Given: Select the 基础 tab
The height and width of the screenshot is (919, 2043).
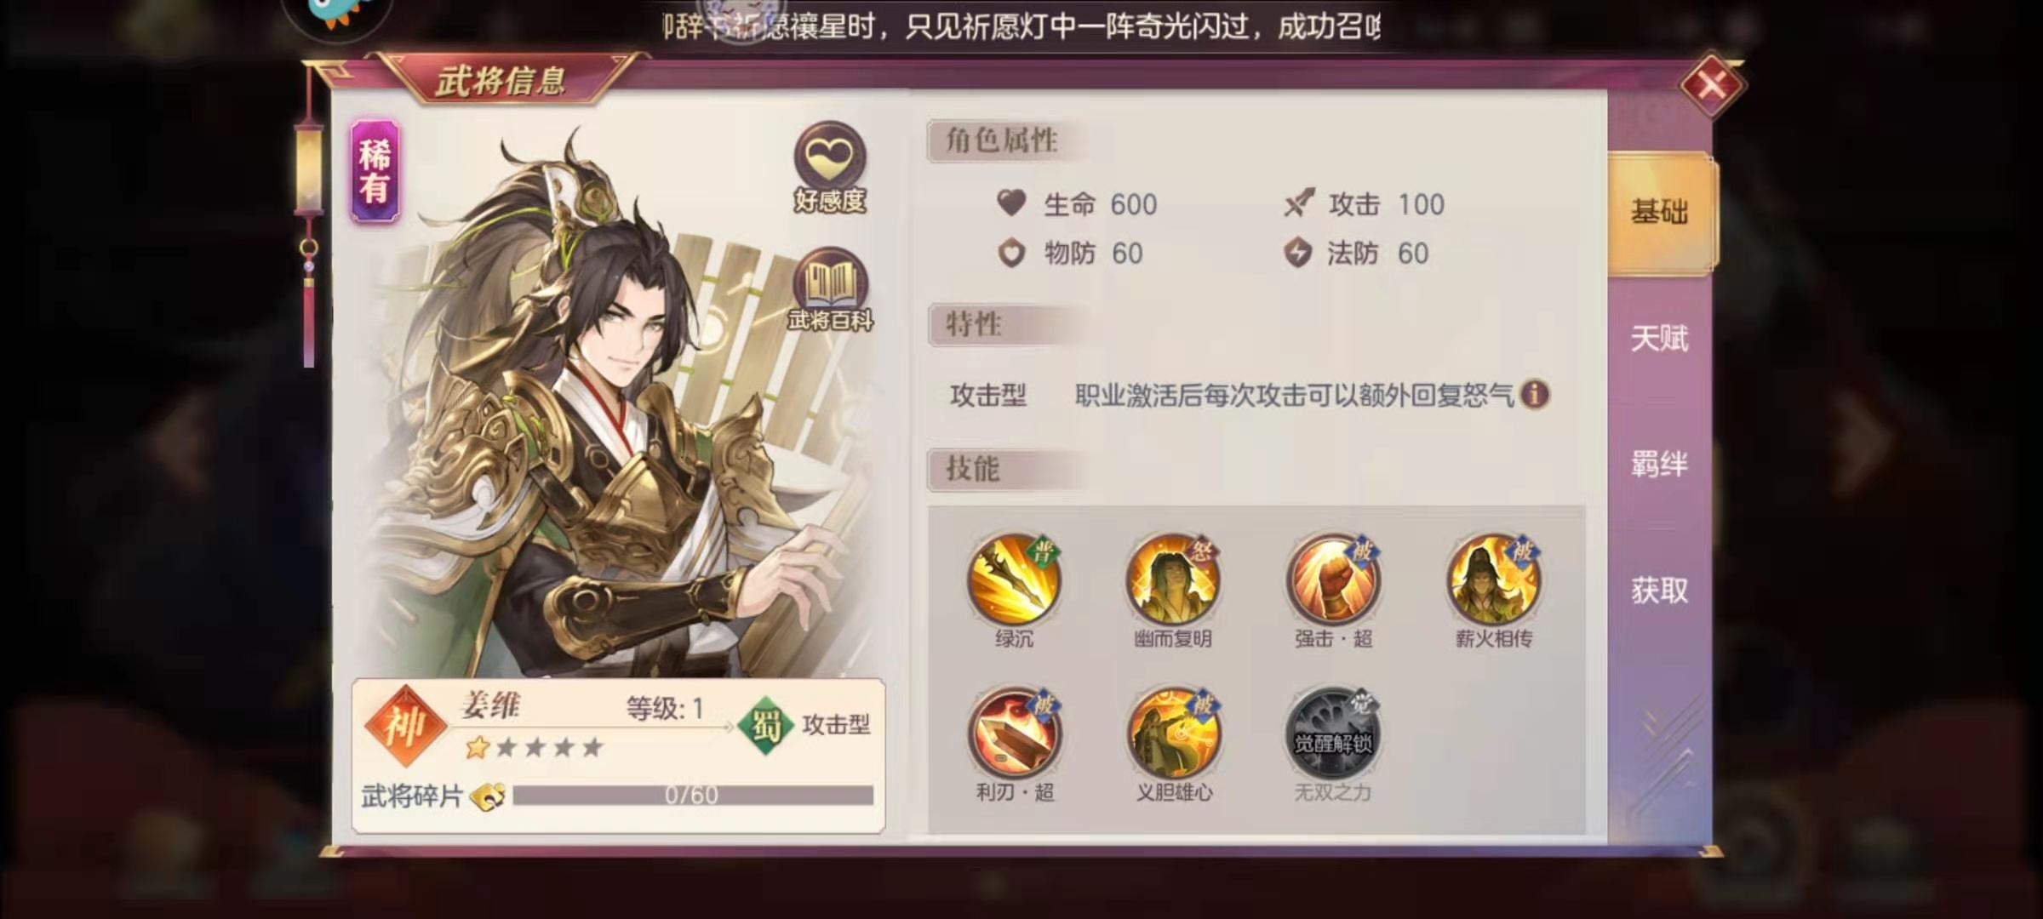Looking at the screenshot, I should pyautogui.click(x=1660, y=213).
